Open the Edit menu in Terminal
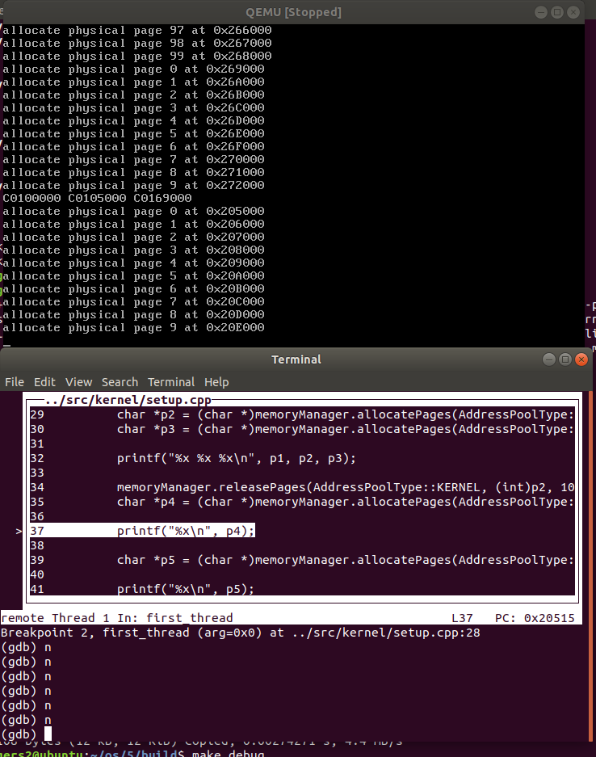 [44, 382]
